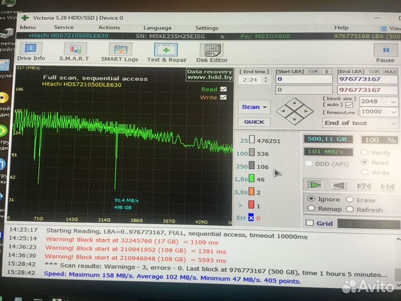
Task: Click the Scan button
Action: point(255,107)
